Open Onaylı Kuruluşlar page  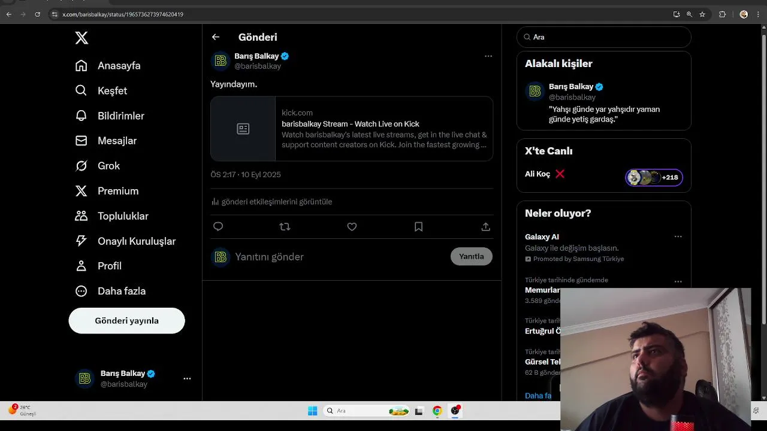pyautogui.click(x=125, y=241)
